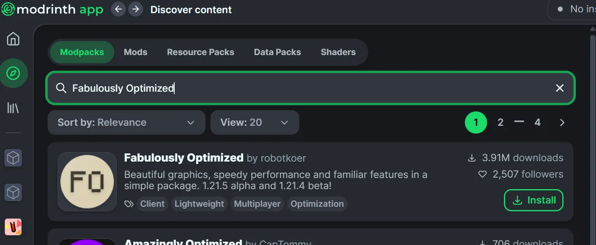596x245 pixels.
Task: Switch to the Mods tab
Action: [x=136, y=52]
